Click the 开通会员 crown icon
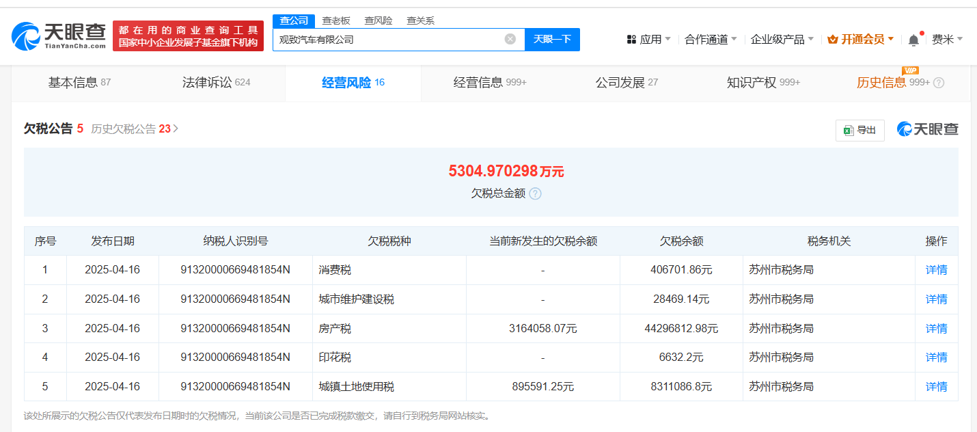Image resolution: width=977 pixels, height=432 pixels. coord(832,40)
